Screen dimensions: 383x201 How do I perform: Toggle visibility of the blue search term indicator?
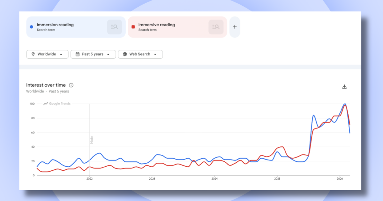point(31,27)
